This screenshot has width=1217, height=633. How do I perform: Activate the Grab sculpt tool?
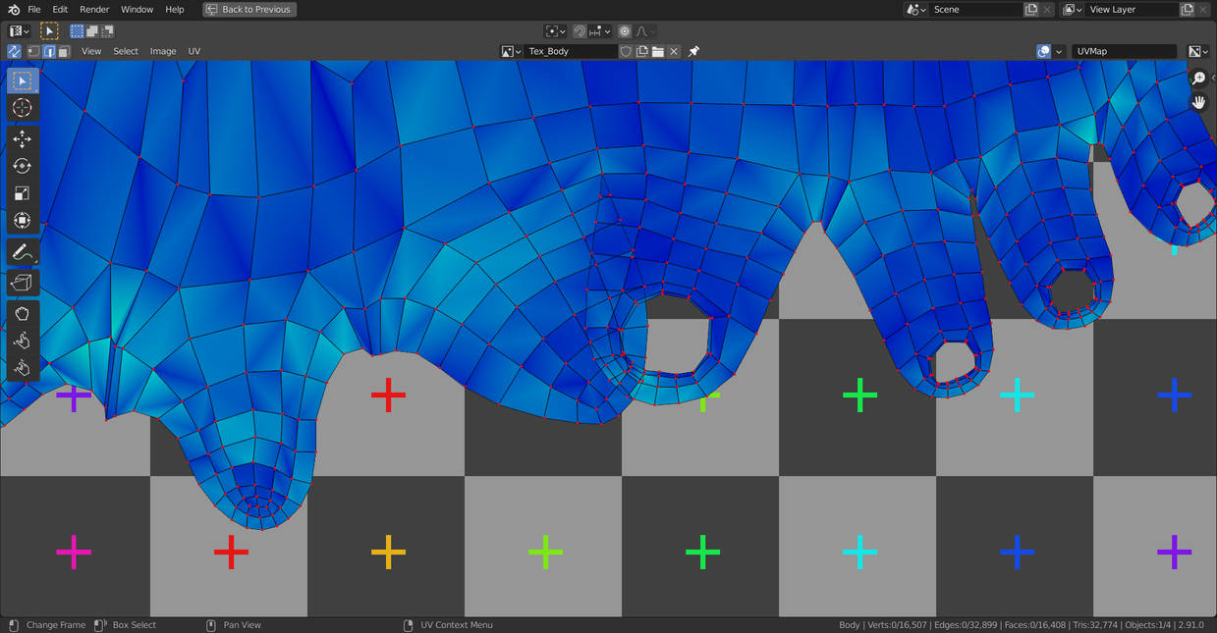point(22,314)
